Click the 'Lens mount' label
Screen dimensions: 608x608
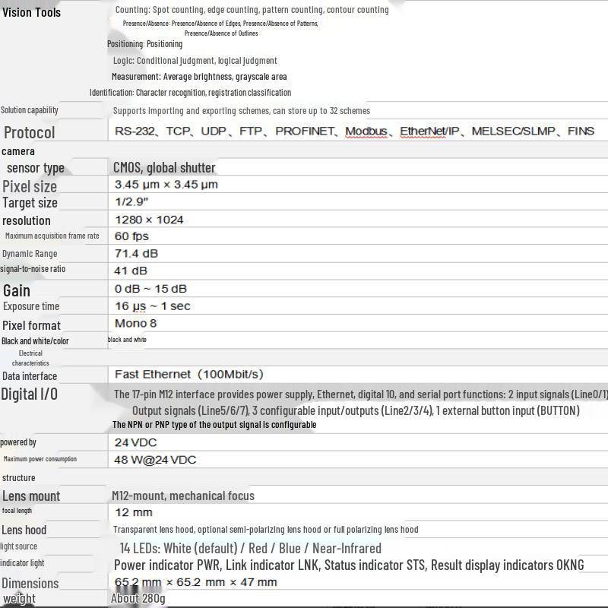pos(31,496)
